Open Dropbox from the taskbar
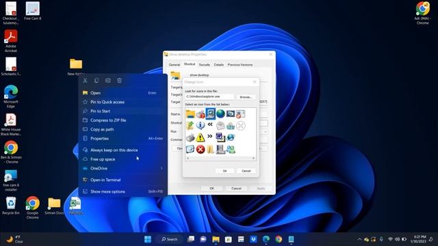 click(253, 239)
